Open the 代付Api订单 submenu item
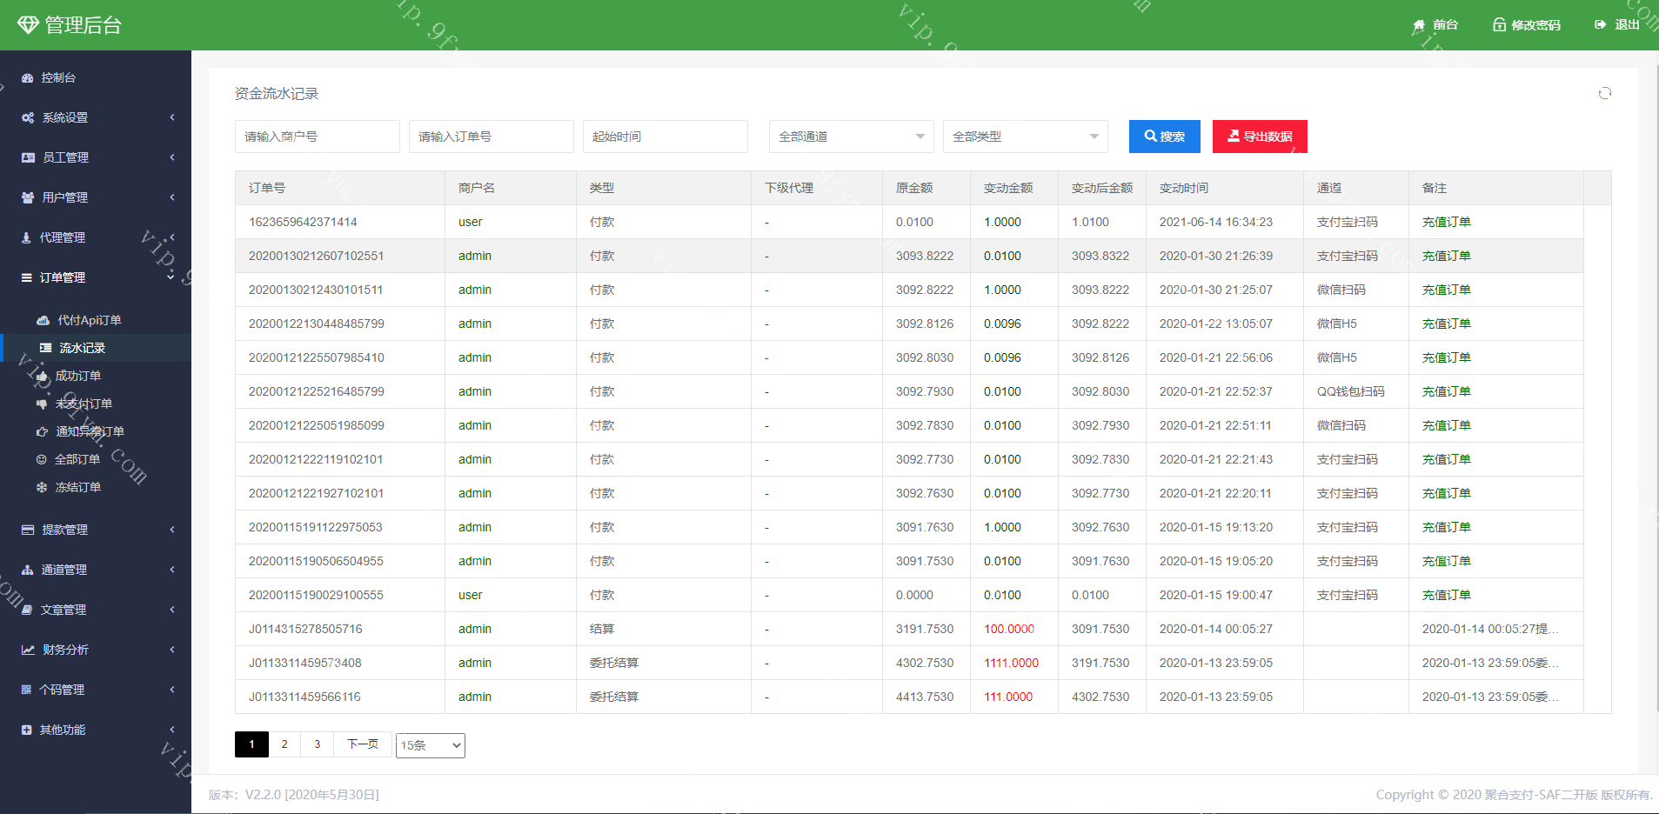Image resolution: width=1659 pixels, height=814 pixels. (x=89, y=320)
